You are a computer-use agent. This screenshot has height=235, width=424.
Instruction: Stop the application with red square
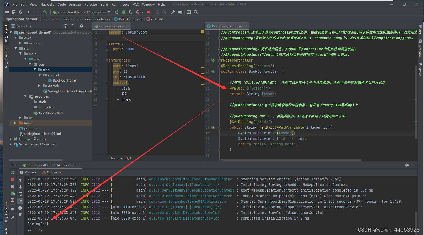pos(149,12)
